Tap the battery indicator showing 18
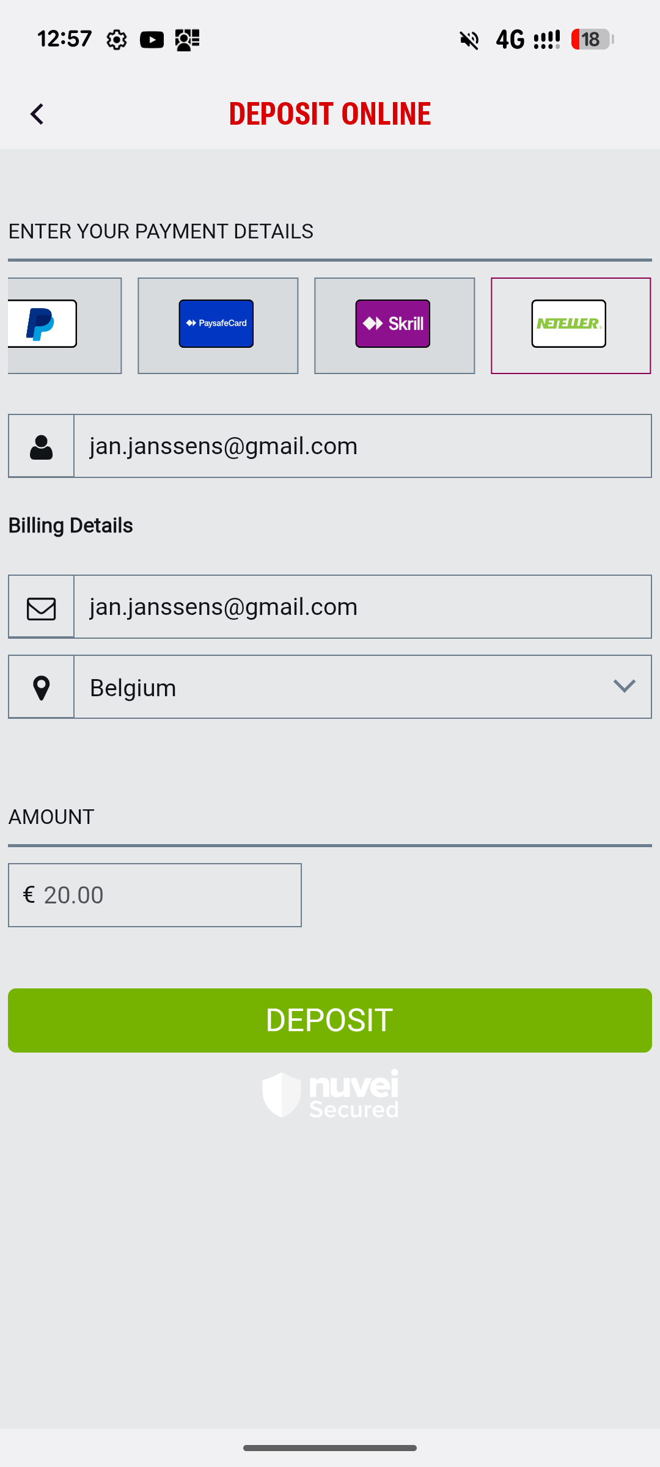Viewport: 660px width, 1467px height. click(592, 40)
